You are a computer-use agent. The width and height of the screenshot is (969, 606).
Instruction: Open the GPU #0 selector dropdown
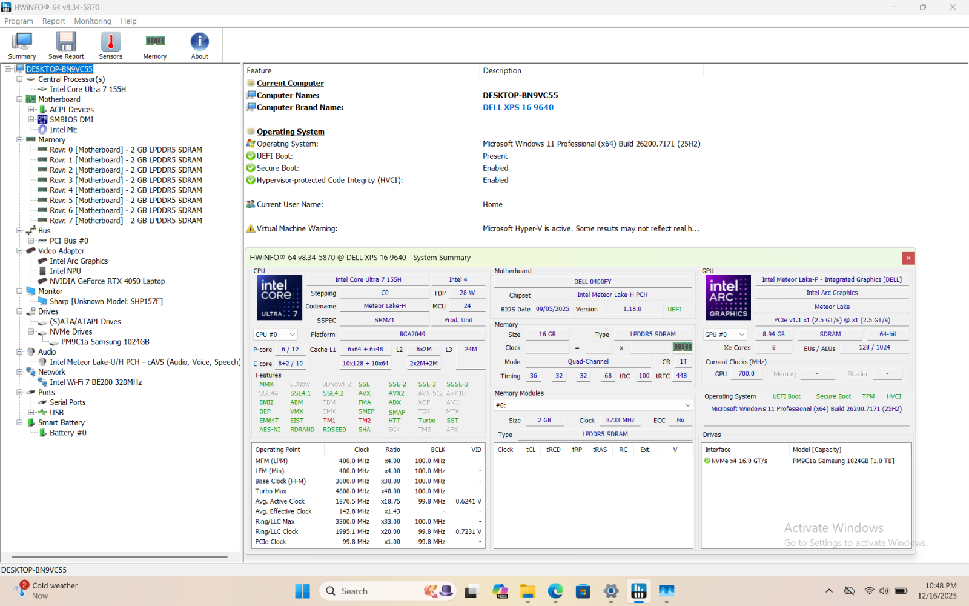click(724, 335)
